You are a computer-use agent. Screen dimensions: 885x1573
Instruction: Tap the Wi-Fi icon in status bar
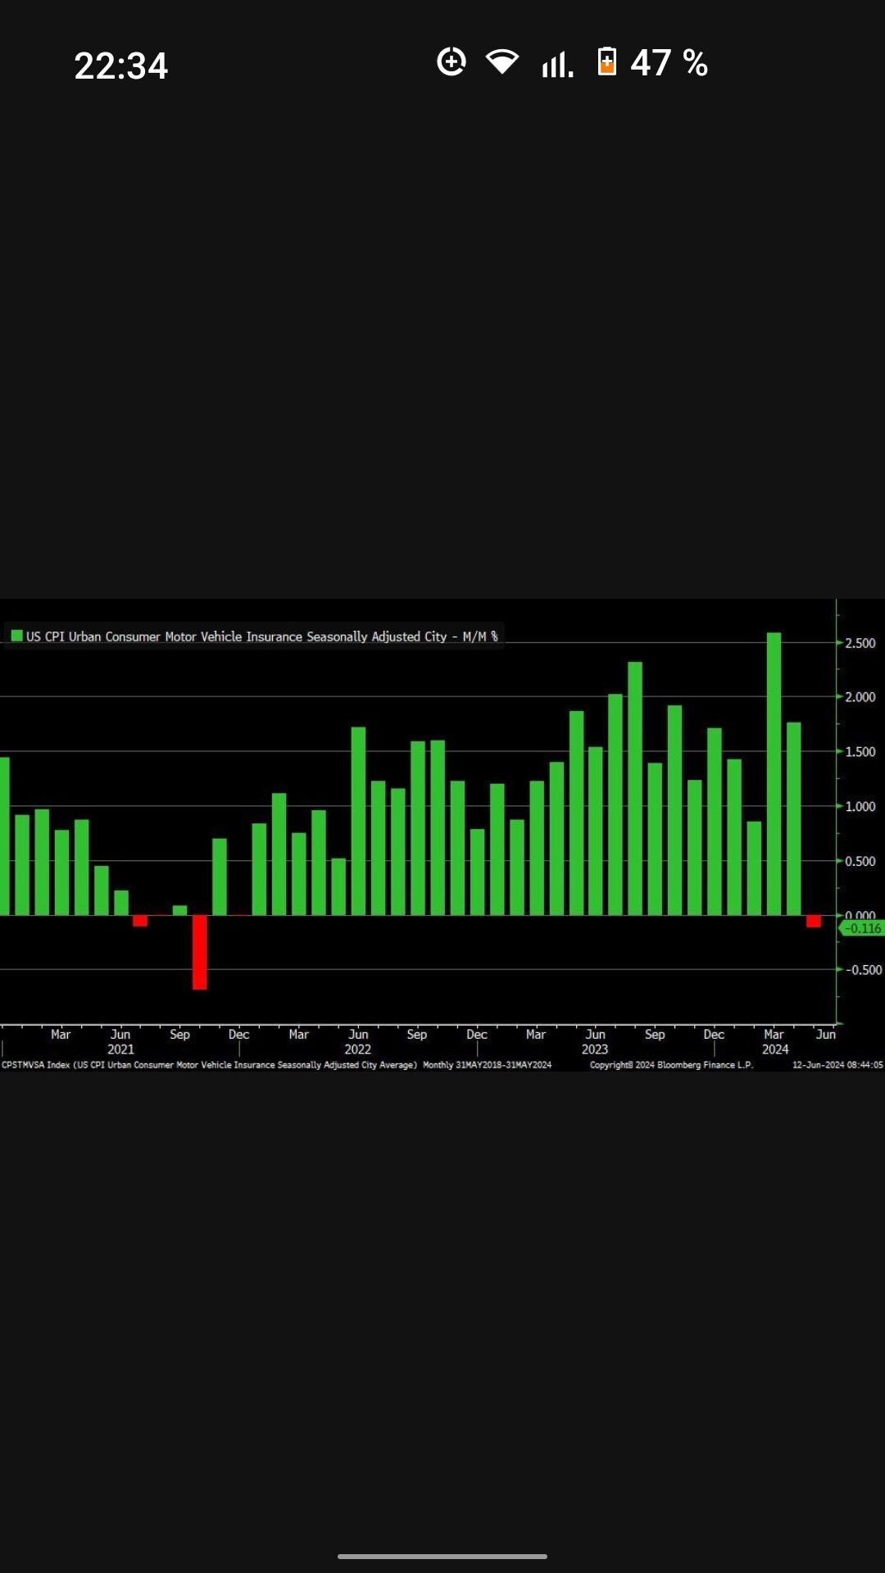[501, 62]
